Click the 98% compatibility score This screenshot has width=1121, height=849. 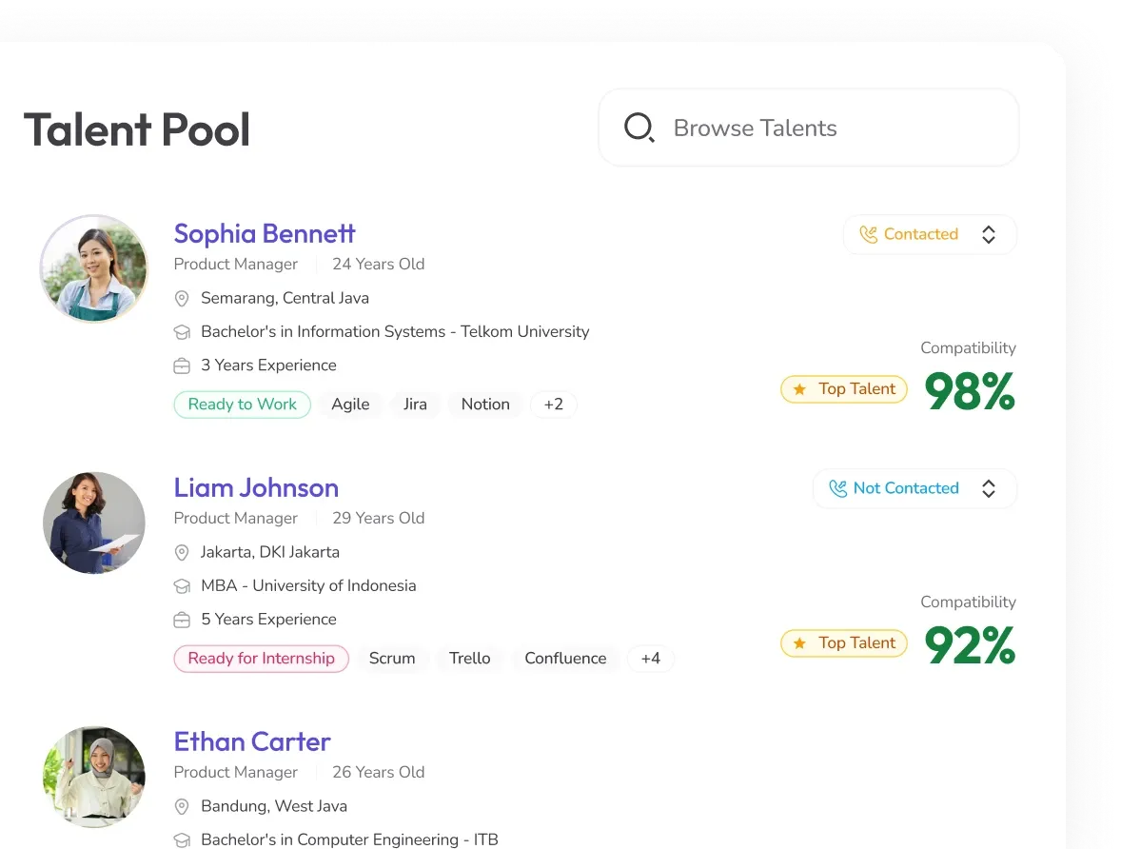click(x=970, y=391)
